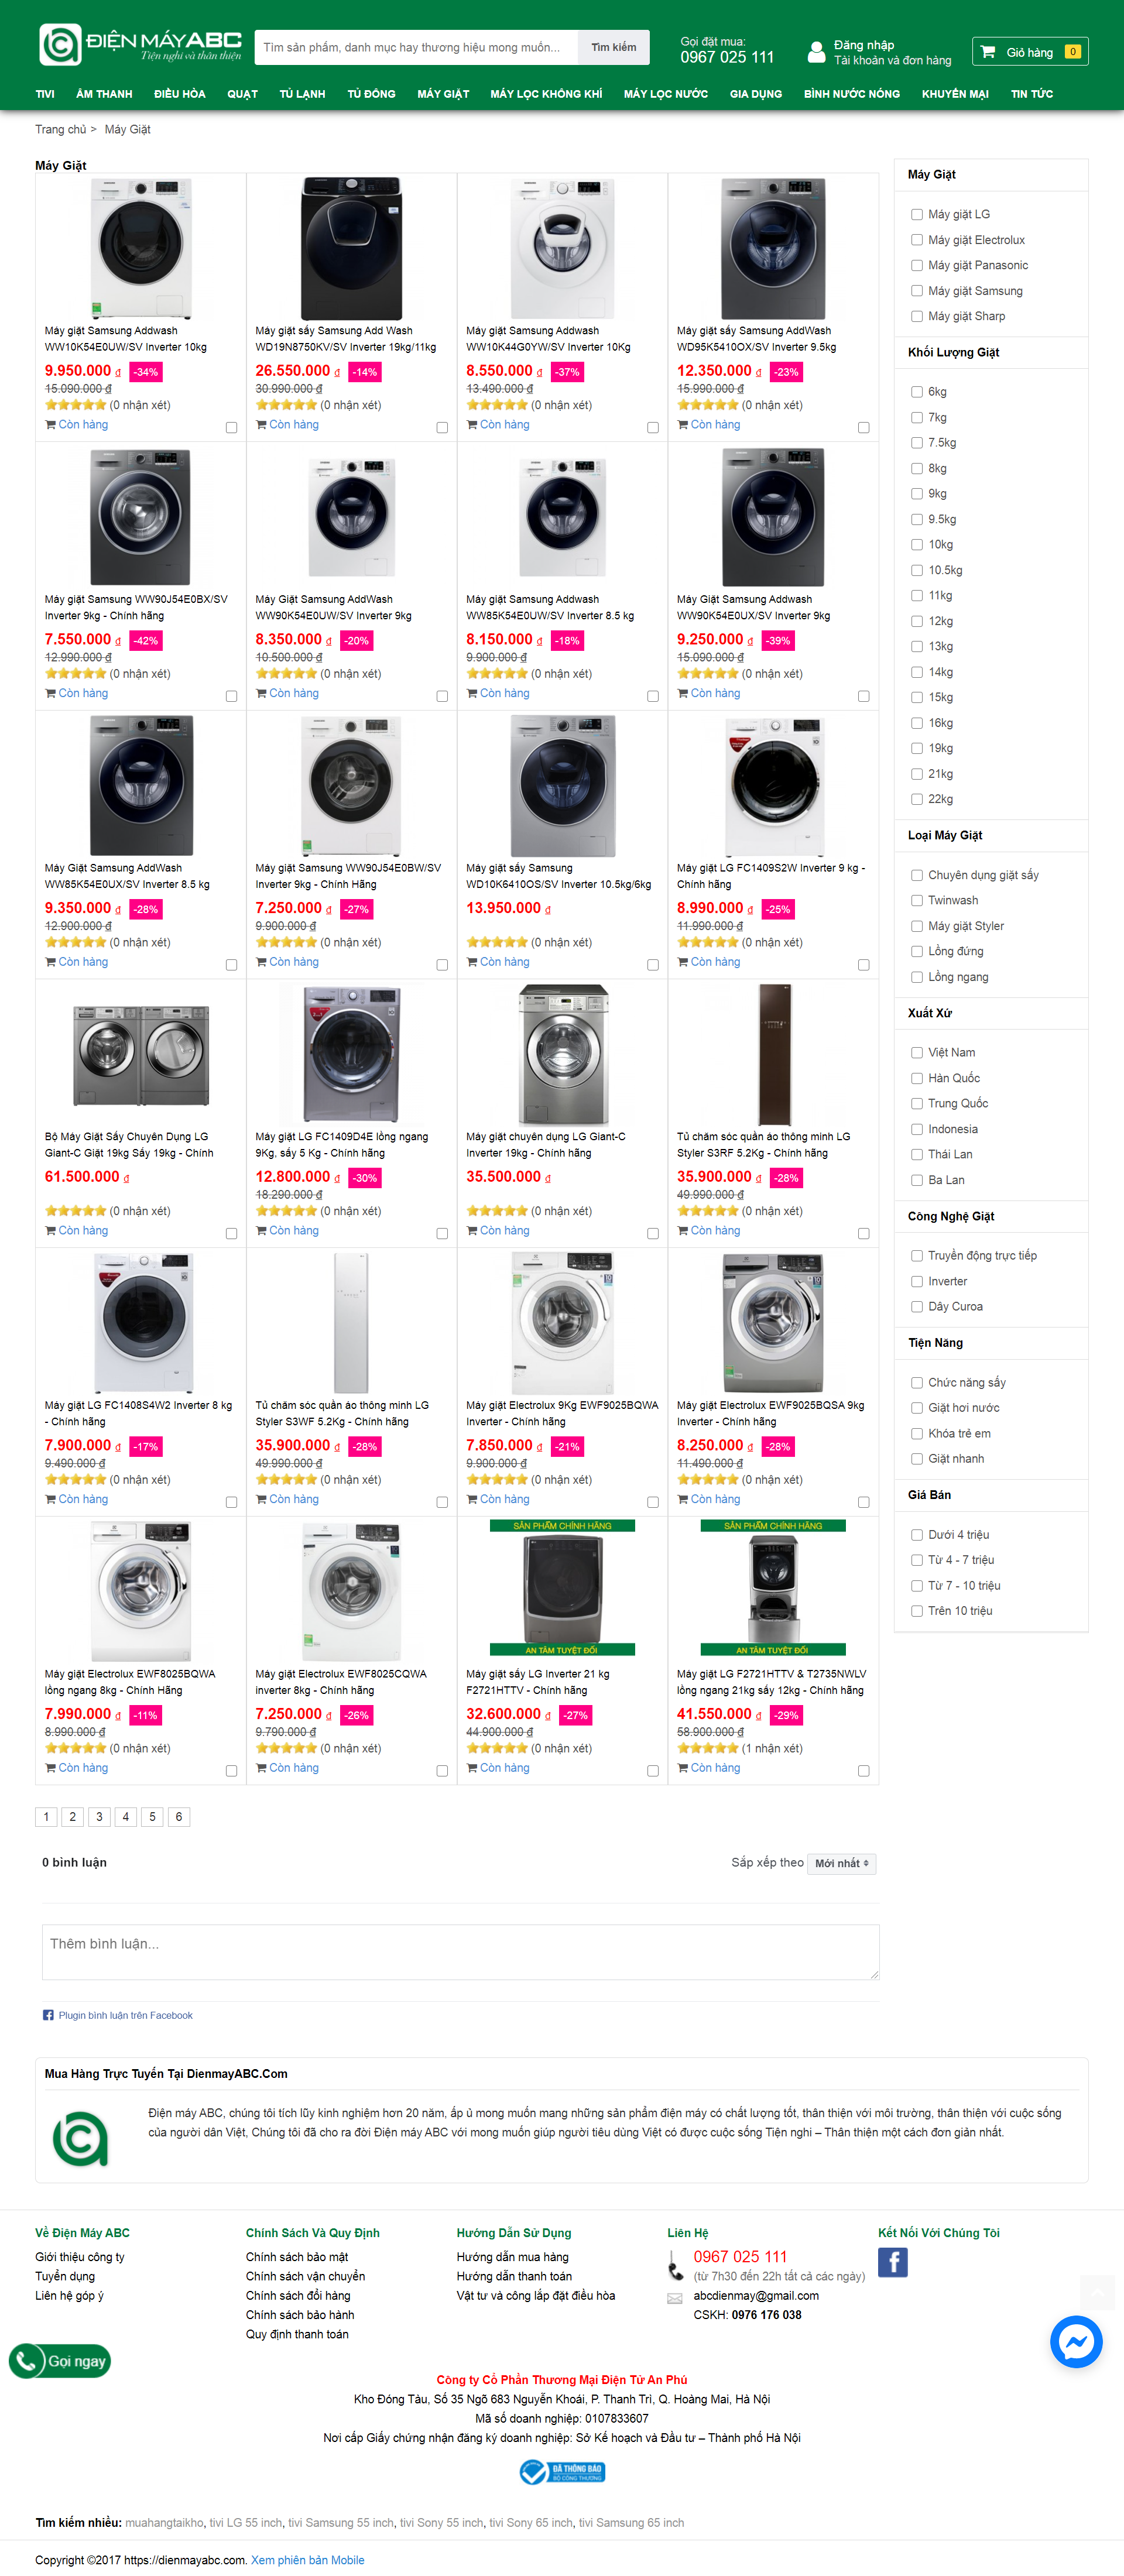Open the shopping cart Giỏ hàng

coord(1029,52)
